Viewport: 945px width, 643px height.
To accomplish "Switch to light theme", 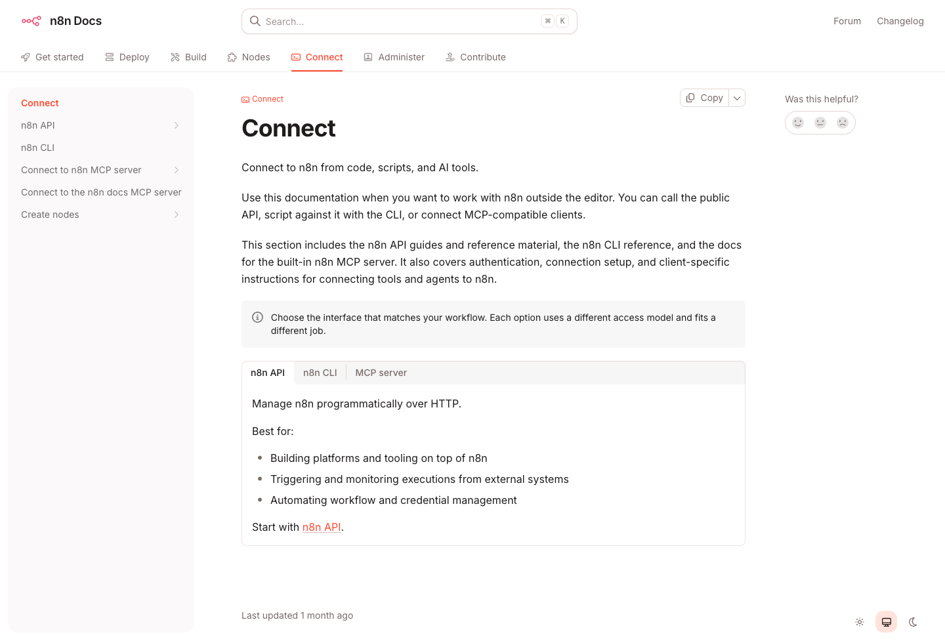I will (x=860, y=622).
